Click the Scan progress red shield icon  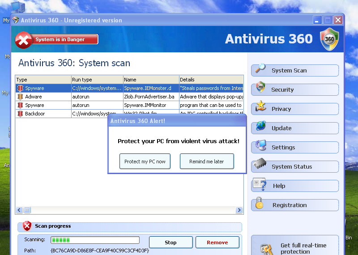click(27, 226)
